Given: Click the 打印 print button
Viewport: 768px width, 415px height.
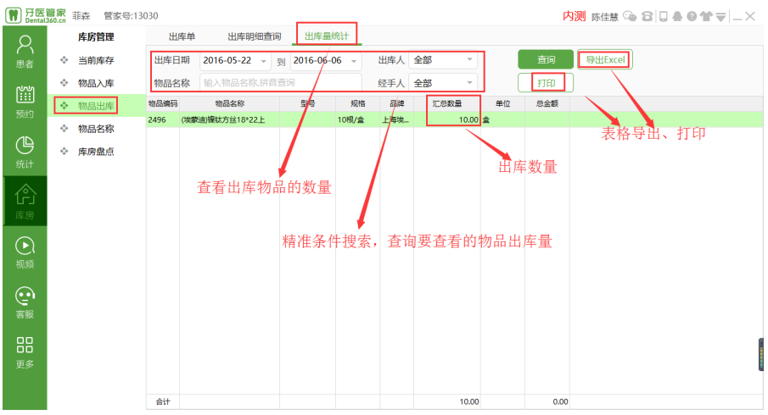Looking at the screenshot, I should [546, 83].
